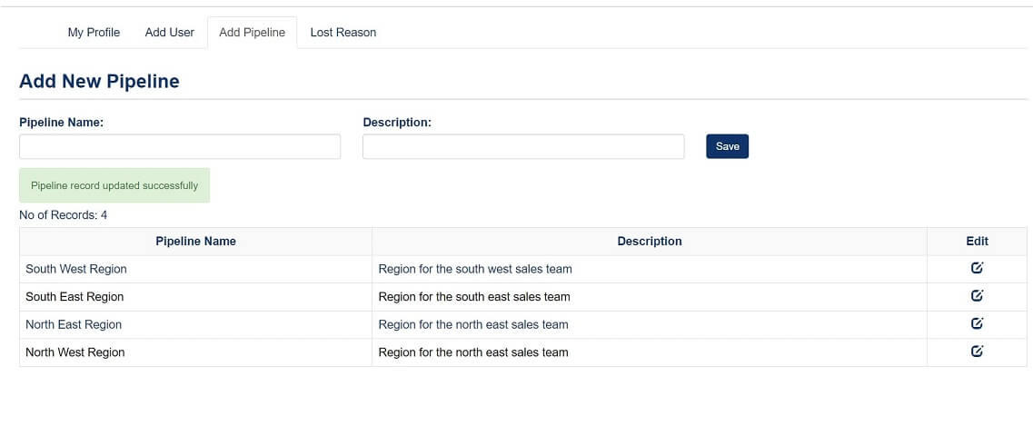
Task: Select the South East Region name cell
Action: tap(74, 296)
